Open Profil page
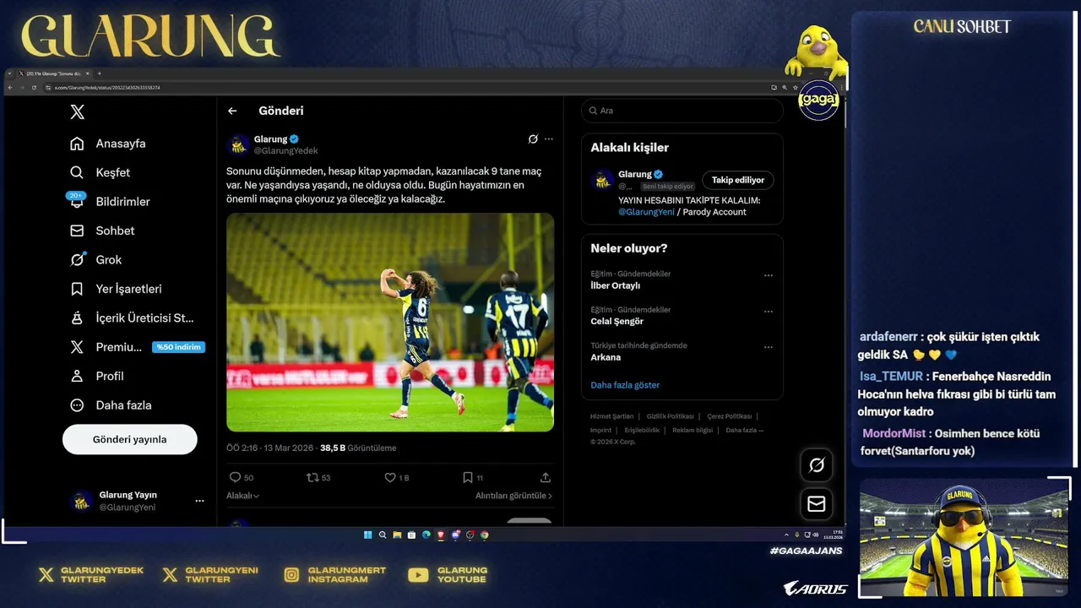 tap(97, 376)
